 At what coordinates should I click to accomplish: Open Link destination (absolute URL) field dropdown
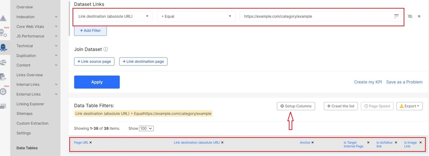point(113,16)
